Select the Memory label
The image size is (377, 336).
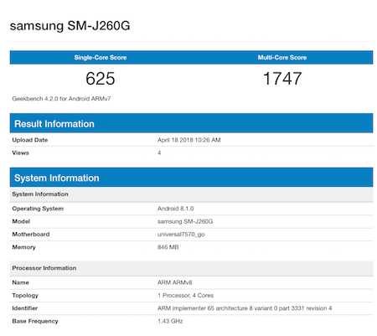pos(23,247)
